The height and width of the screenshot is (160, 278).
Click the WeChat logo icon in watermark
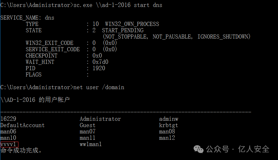point(198,149)
